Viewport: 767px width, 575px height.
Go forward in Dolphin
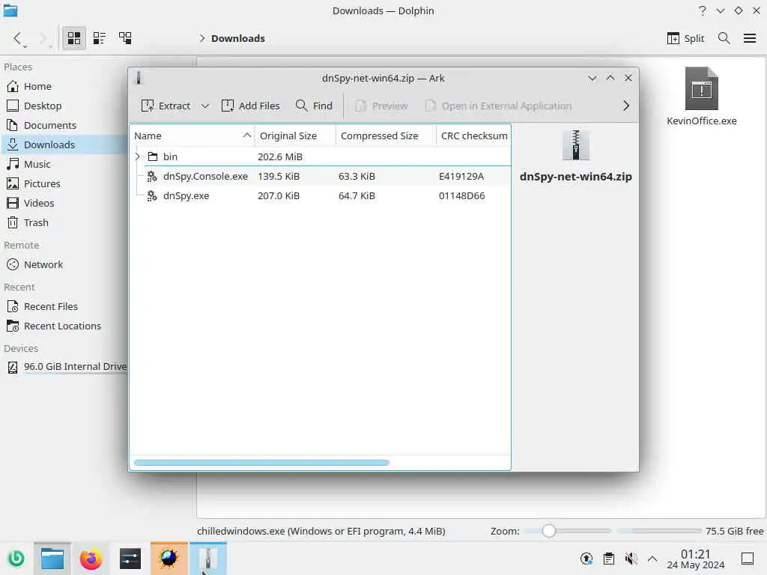[x=44, y=38]
